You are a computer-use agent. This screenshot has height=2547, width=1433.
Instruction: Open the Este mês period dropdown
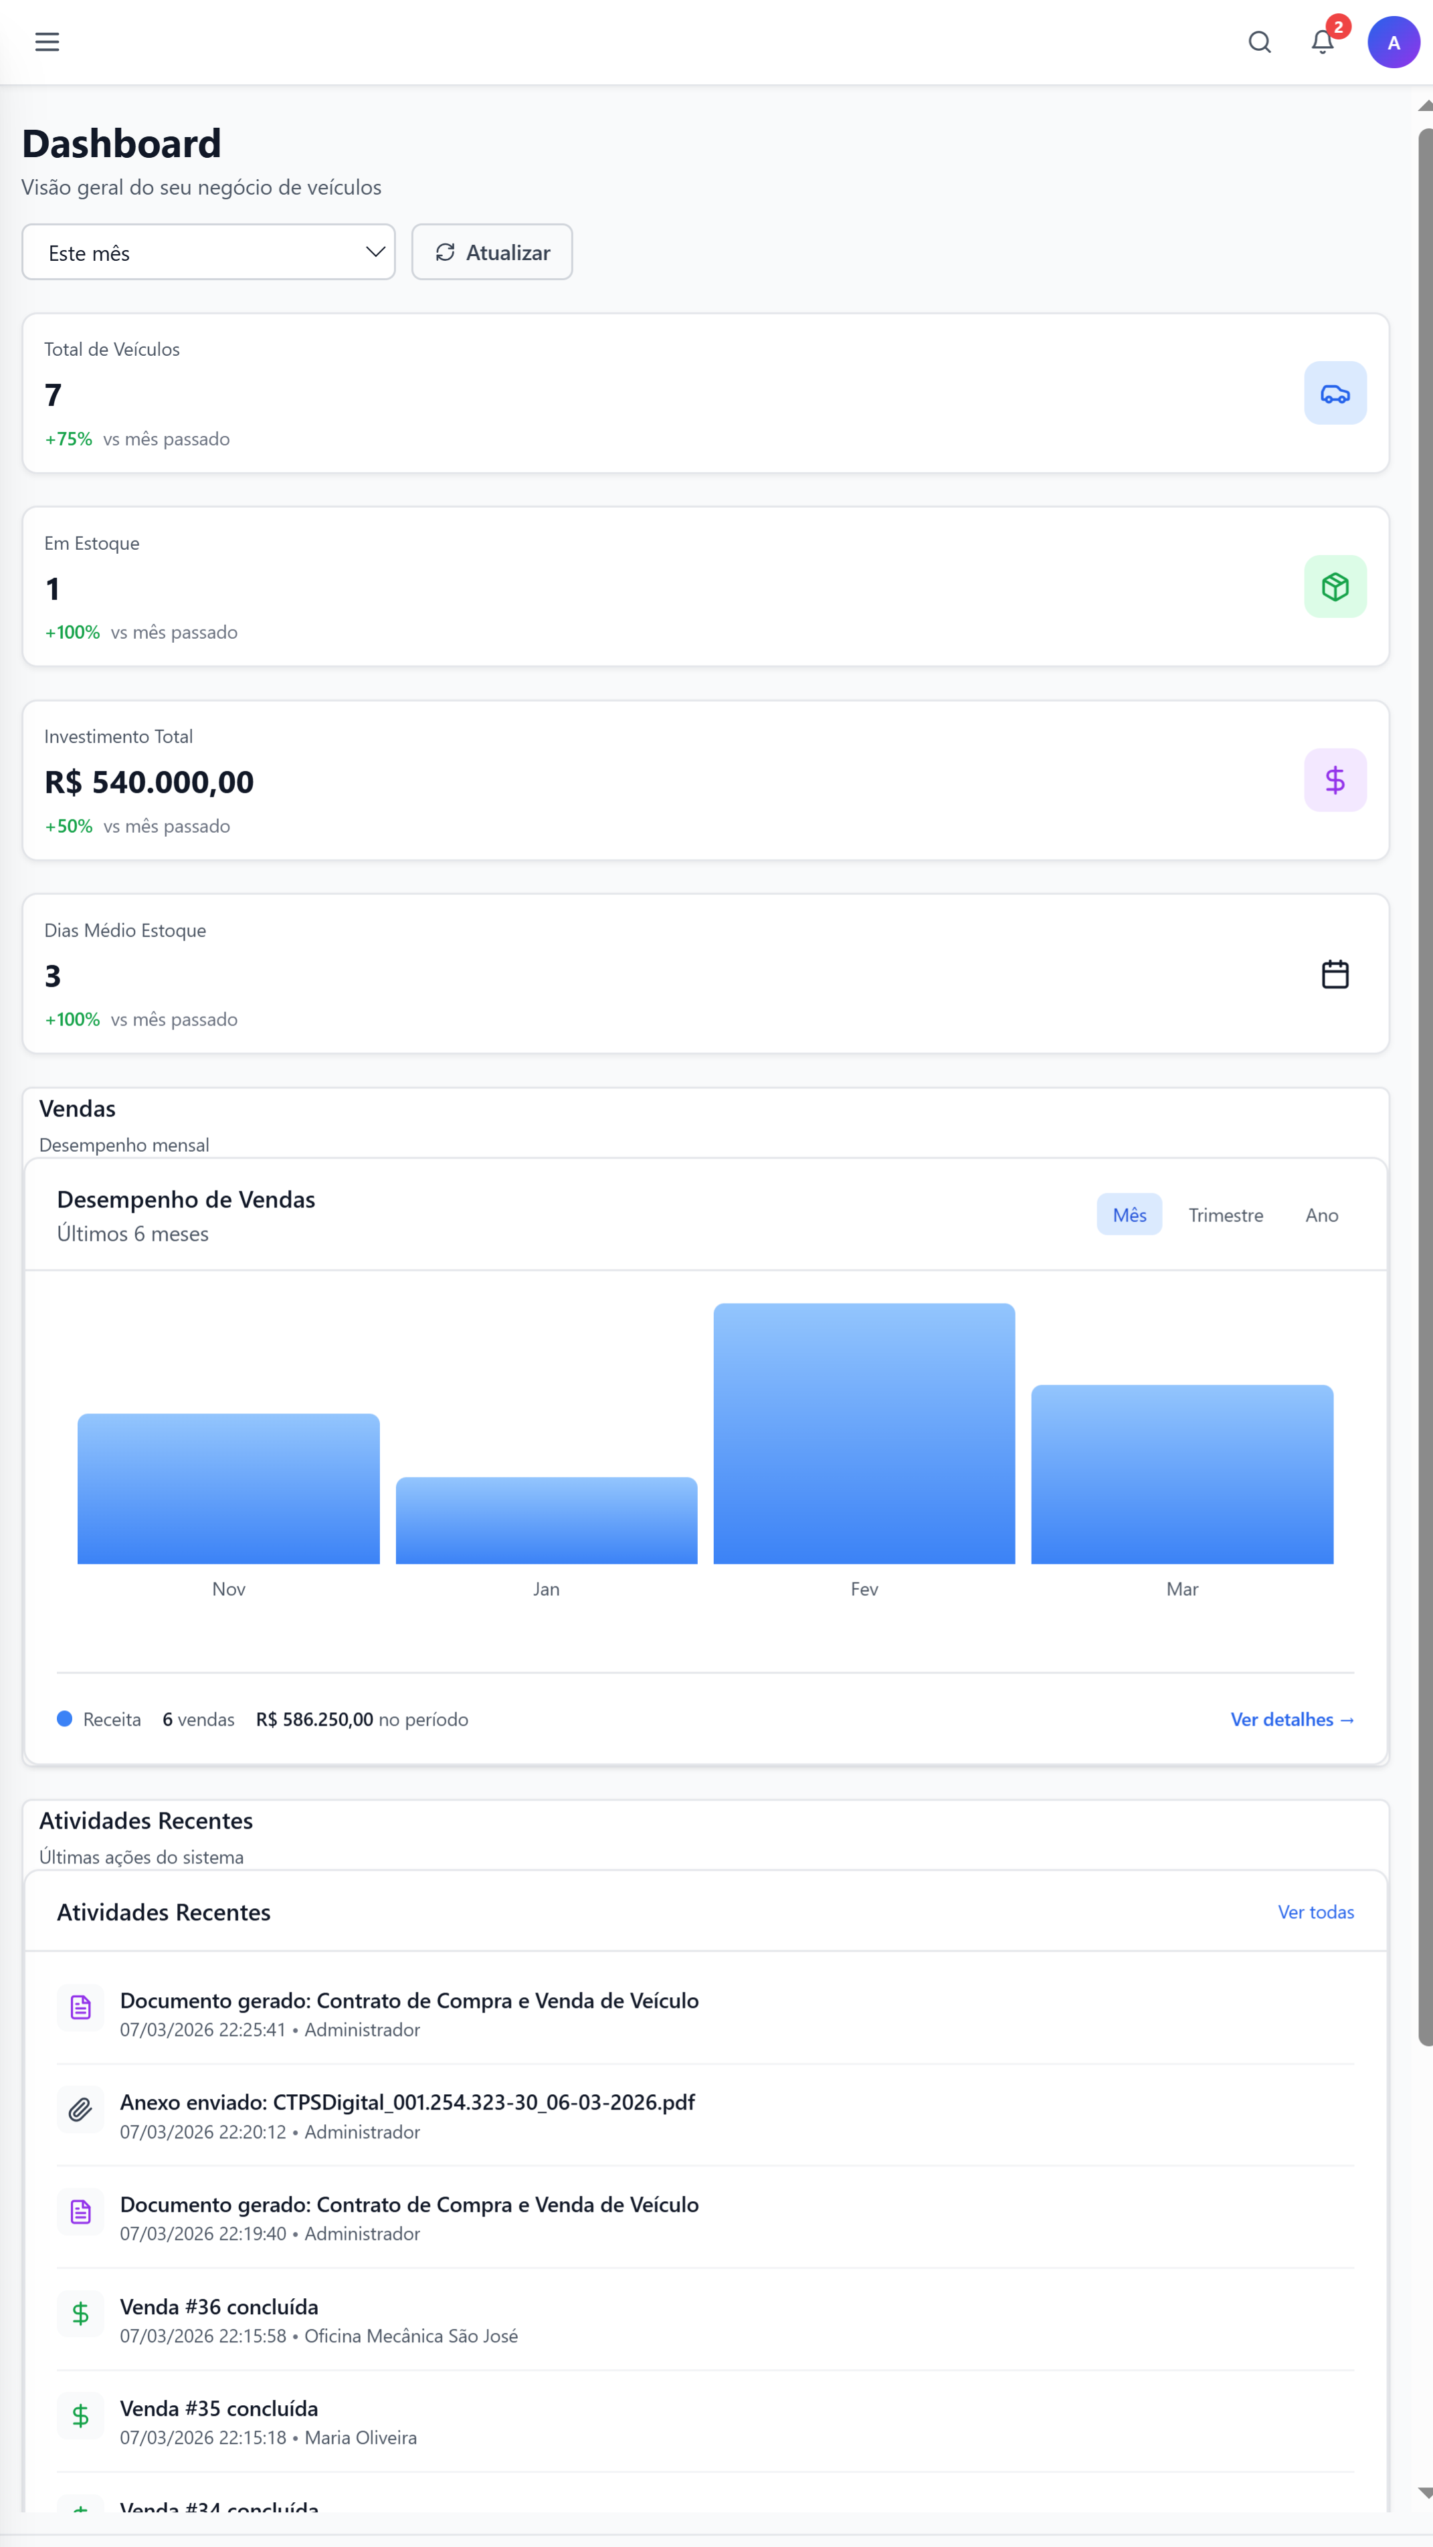tap(209, 252)
